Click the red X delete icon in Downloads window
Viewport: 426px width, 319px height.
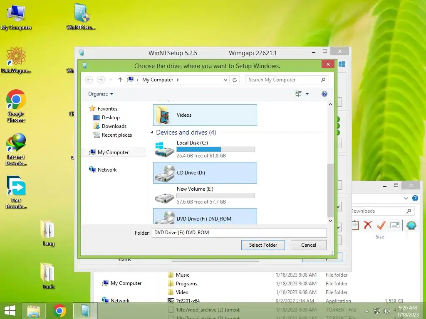tap(368, 225)
